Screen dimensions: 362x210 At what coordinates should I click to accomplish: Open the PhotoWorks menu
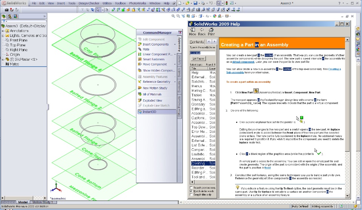coord(137,3)
